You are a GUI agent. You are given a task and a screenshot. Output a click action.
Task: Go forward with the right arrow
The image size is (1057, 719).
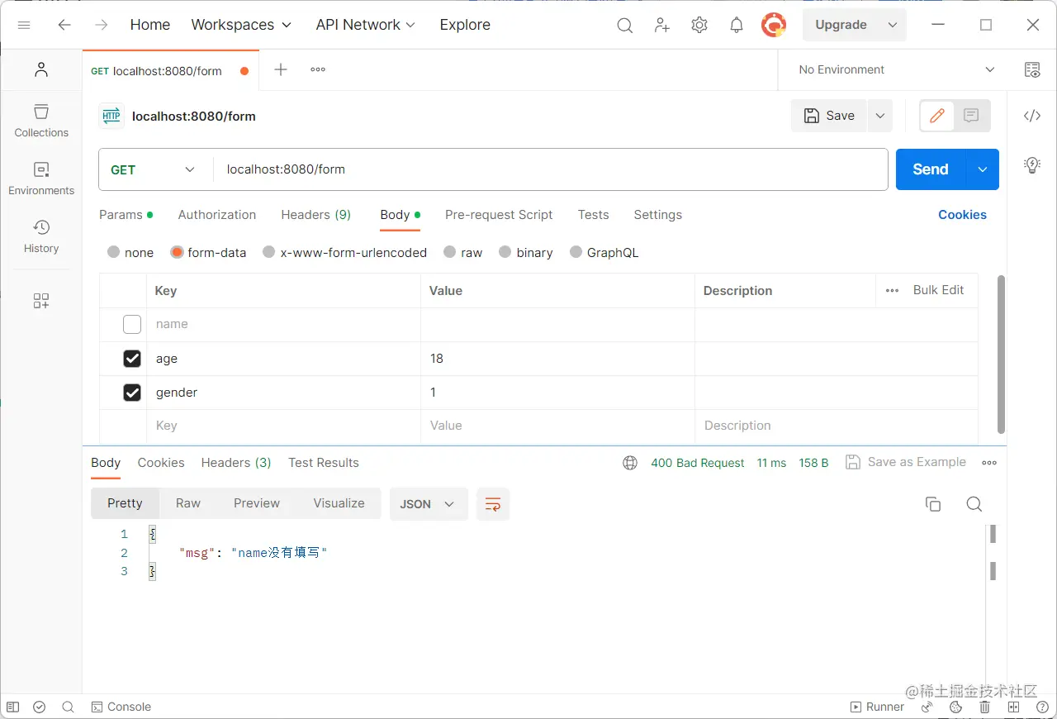(x=101, y=25)
